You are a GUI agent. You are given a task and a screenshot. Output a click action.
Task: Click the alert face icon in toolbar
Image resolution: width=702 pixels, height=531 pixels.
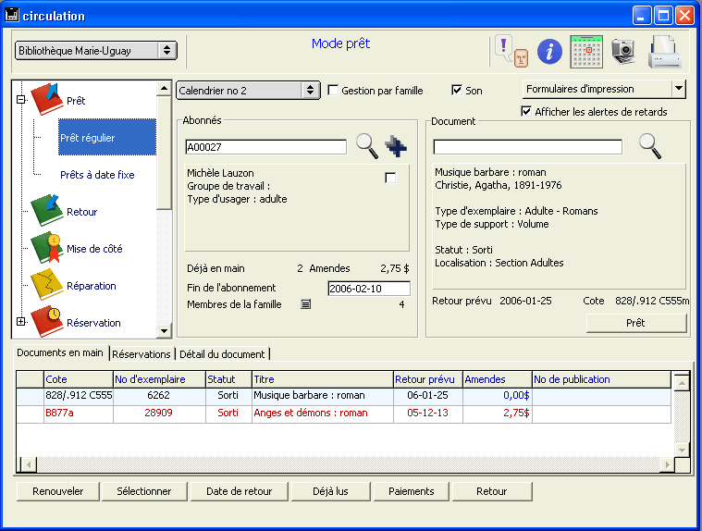(x=510, y=51)
